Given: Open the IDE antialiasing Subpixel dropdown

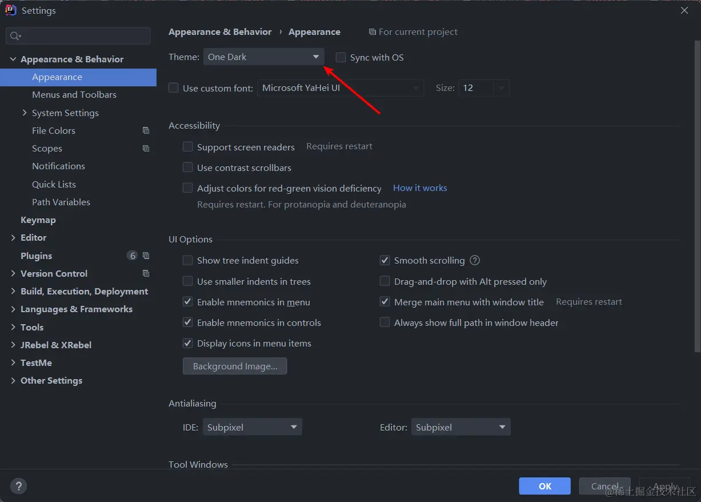Looking at the screenshot, I should click(252, 427).
